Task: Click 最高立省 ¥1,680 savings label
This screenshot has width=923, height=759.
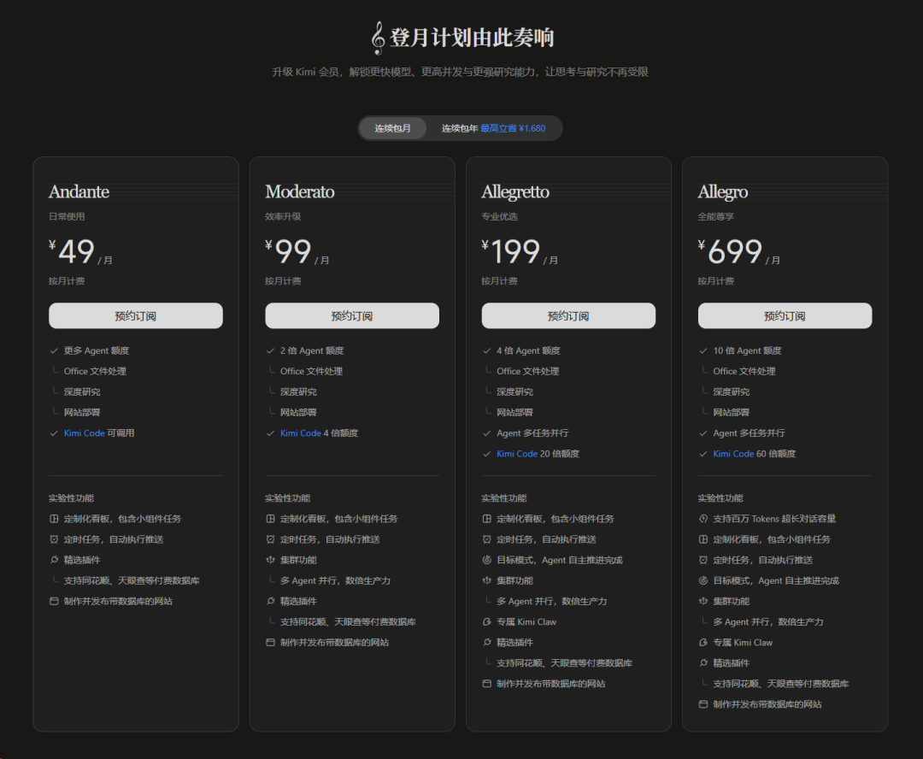Action: 513,128
